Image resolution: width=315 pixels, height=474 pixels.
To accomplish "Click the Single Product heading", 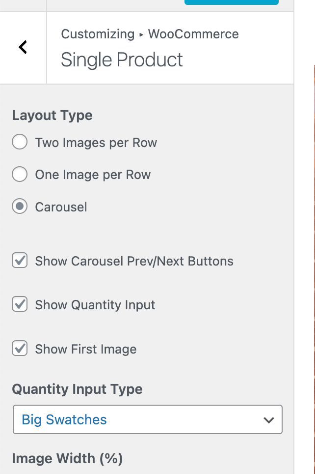I will pyautogui.click(x=122, y=59).
